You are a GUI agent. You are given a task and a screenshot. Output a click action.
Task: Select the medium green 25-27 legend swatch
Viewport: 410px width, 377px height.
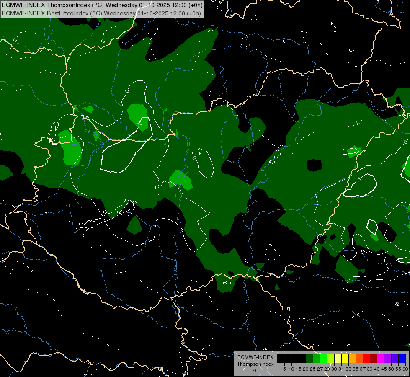click(317, 358)
